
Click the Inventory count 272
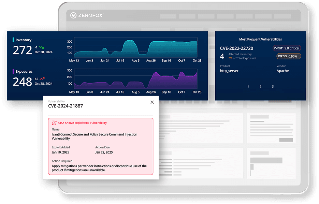point(23,50)
